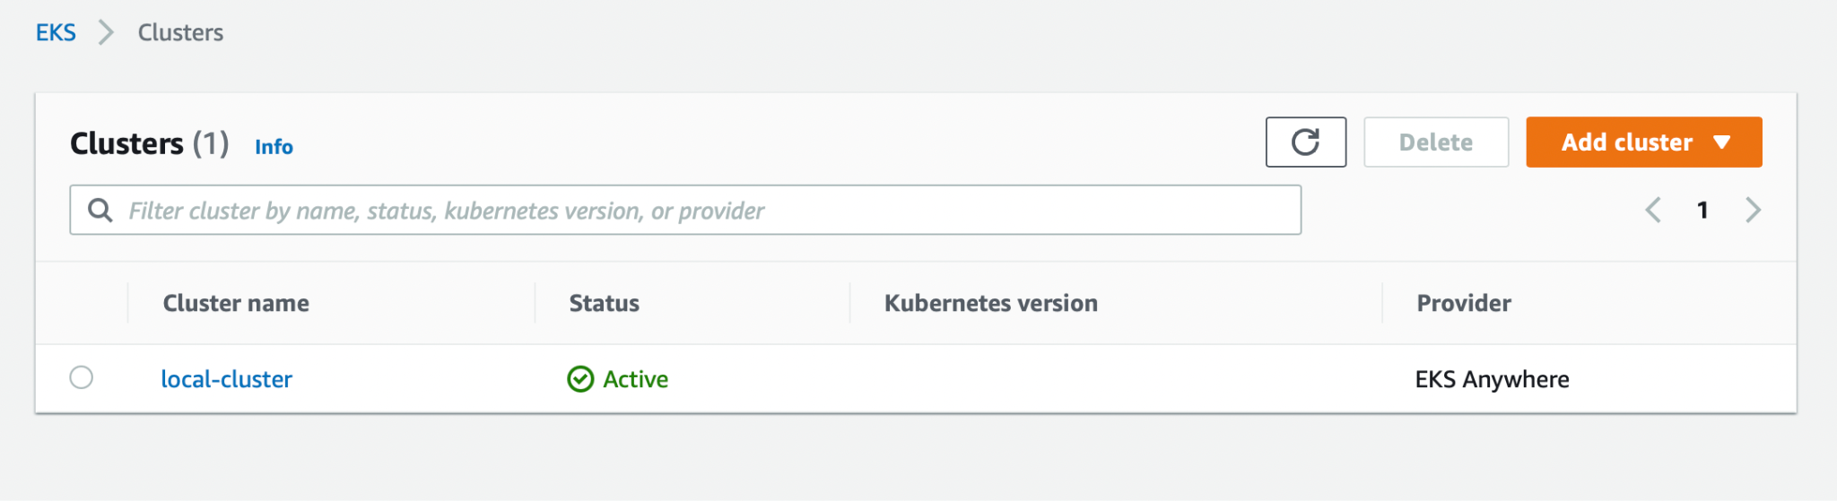
Task: Click the green Active checkmark status icon
Action: coord(580,379)
